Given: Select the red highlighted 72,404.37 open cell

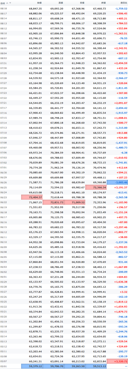Looking at the screenshot, I should click(x=32, y=197).
